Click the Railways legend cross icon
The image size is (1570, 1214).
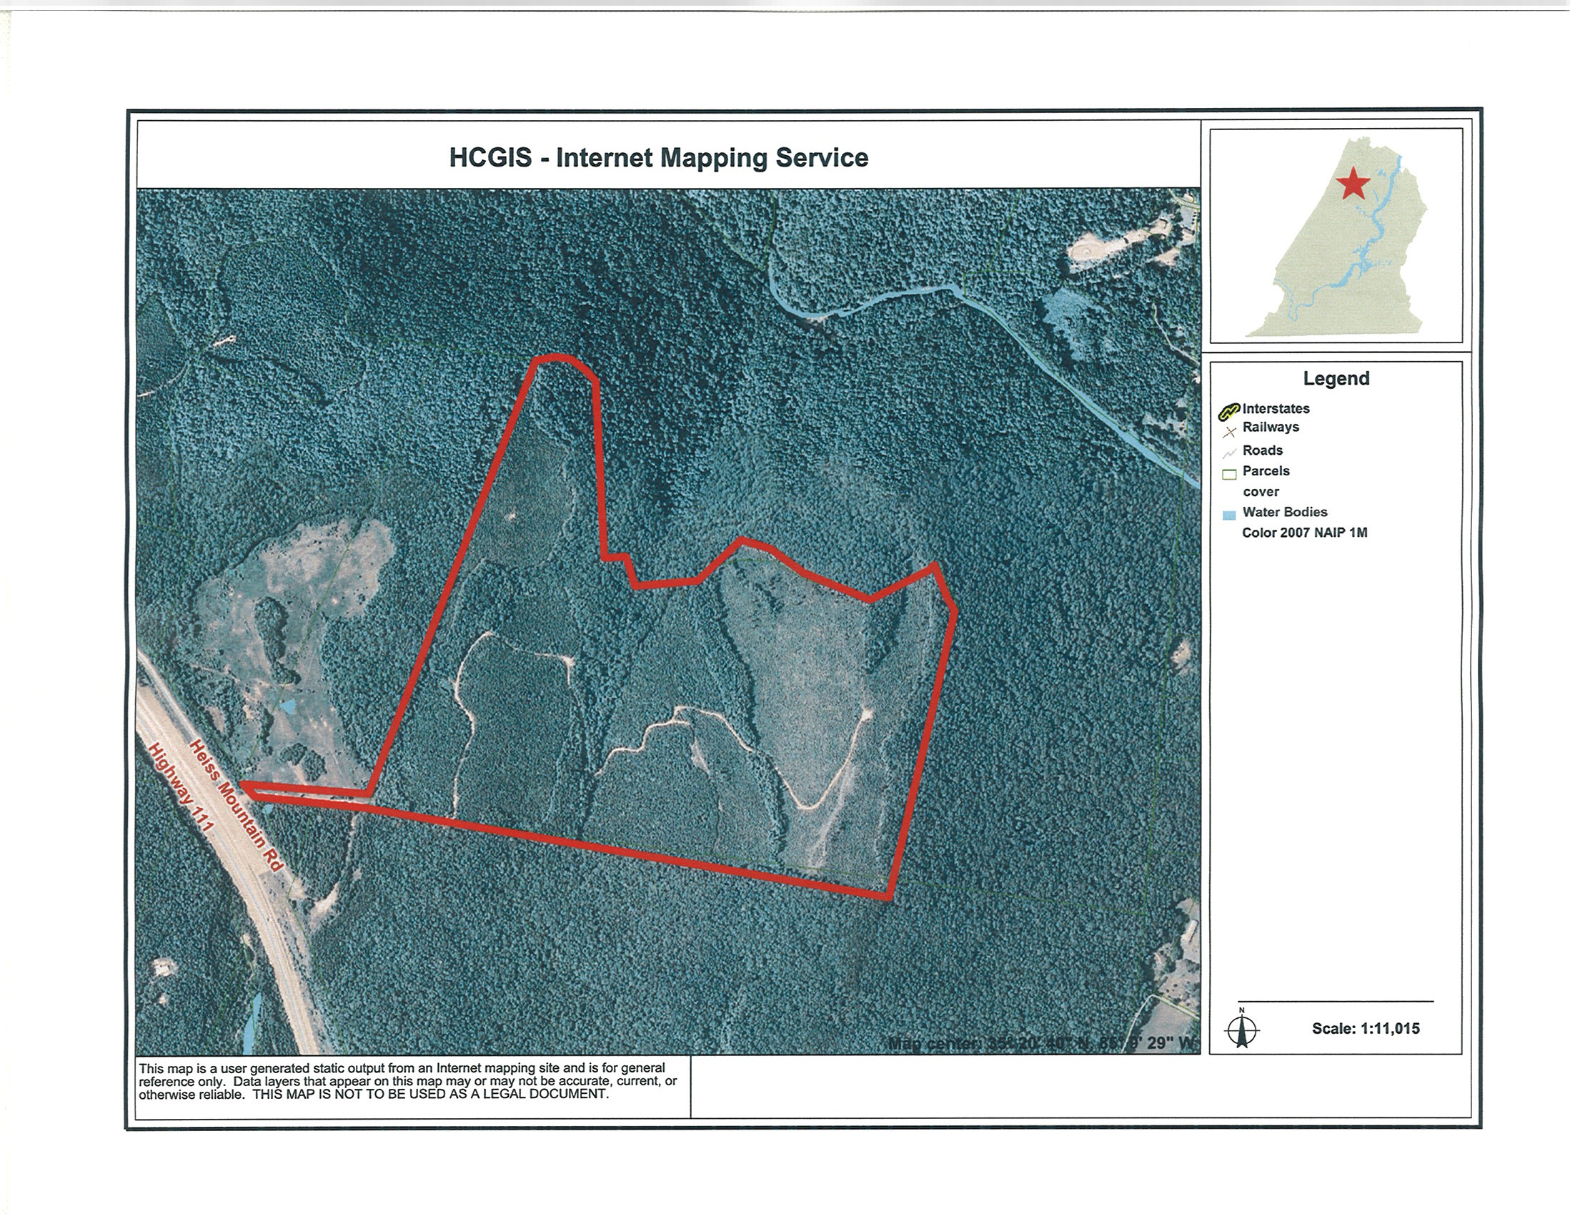[1229, 431]
